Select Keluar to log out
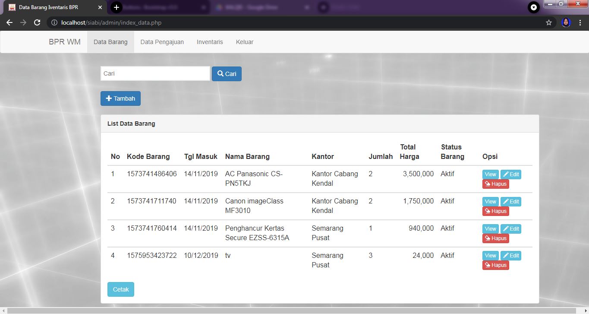This screenshot has width=589, height=314. coord(244,42)
